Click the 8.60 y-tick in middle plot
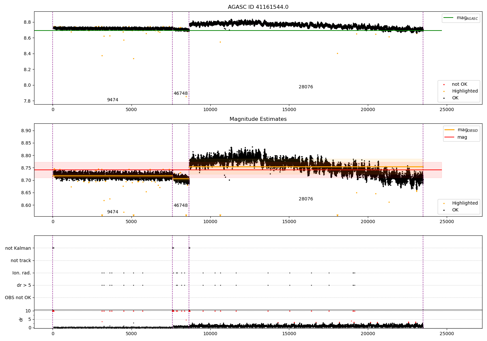 click(x=26, y=206)
